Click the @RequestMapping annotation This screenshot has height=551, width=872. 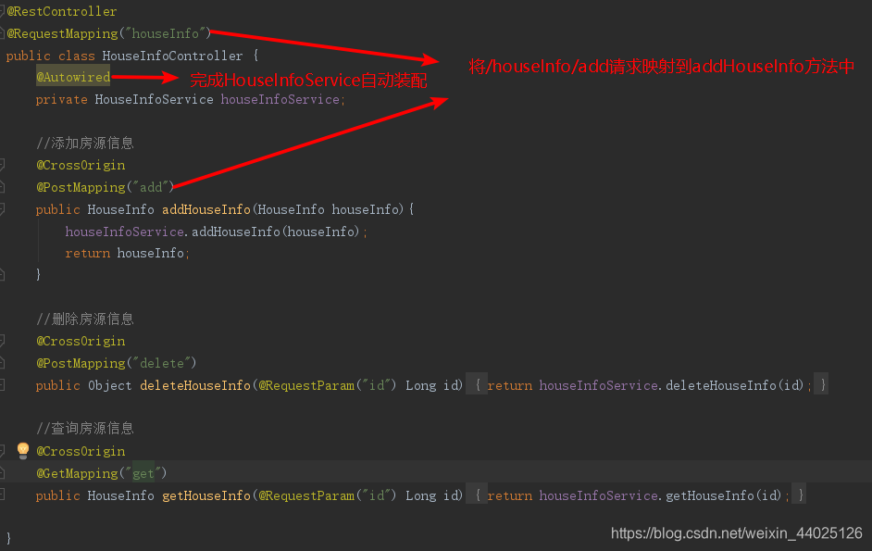62,33
